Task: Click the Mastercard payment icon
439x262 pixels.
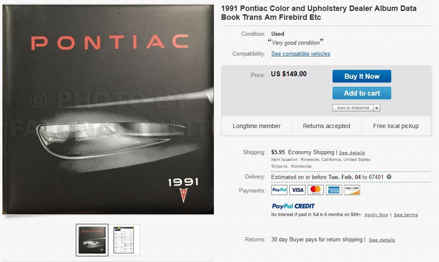Action: pyautogui.click(x=316, y=190)
